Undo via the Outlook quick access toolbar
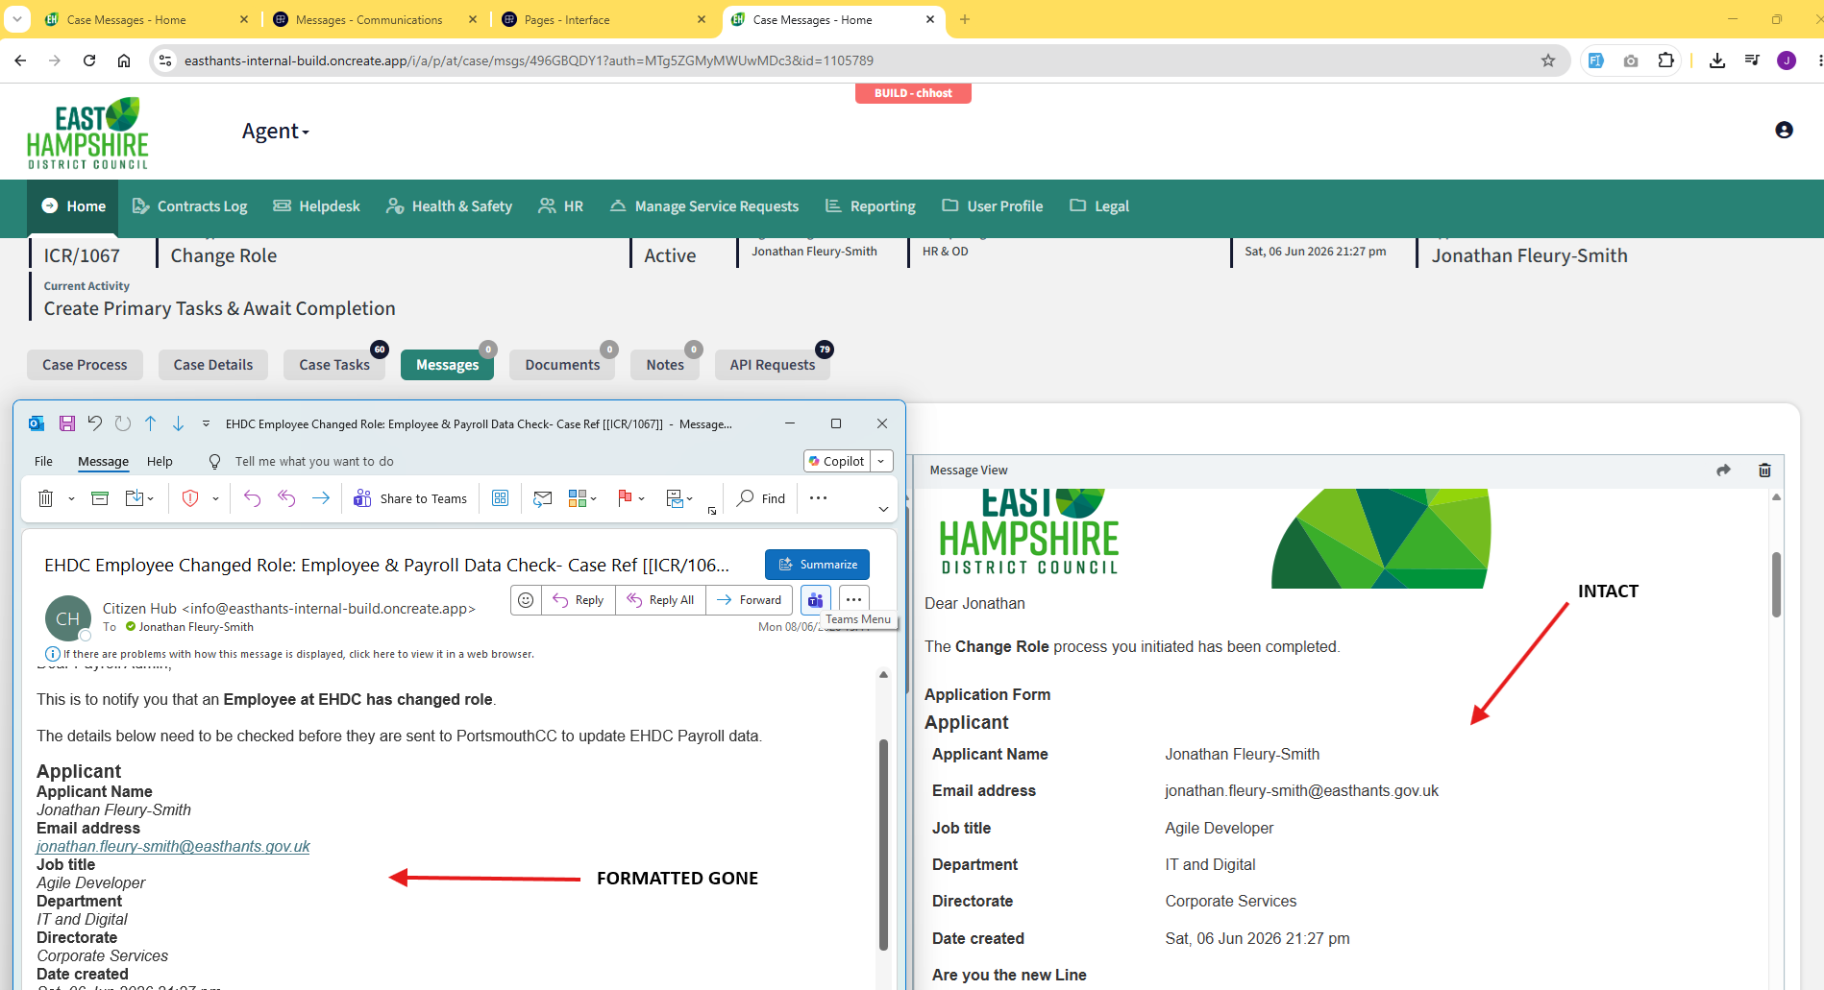 coord(94,423)
